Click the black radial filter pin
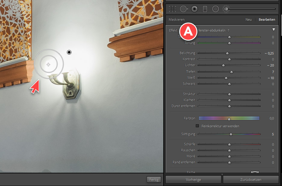 point(69,52)
